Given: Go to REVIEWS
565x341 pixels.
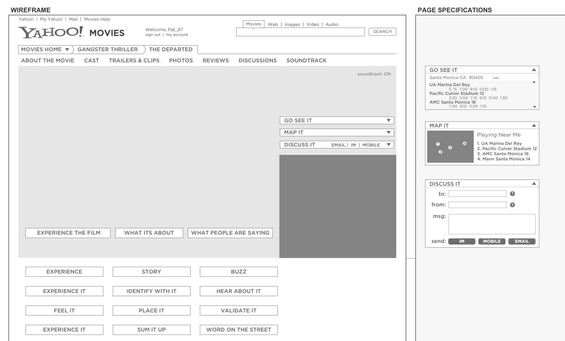Looking at the screenshot, I should click(216, 61).
